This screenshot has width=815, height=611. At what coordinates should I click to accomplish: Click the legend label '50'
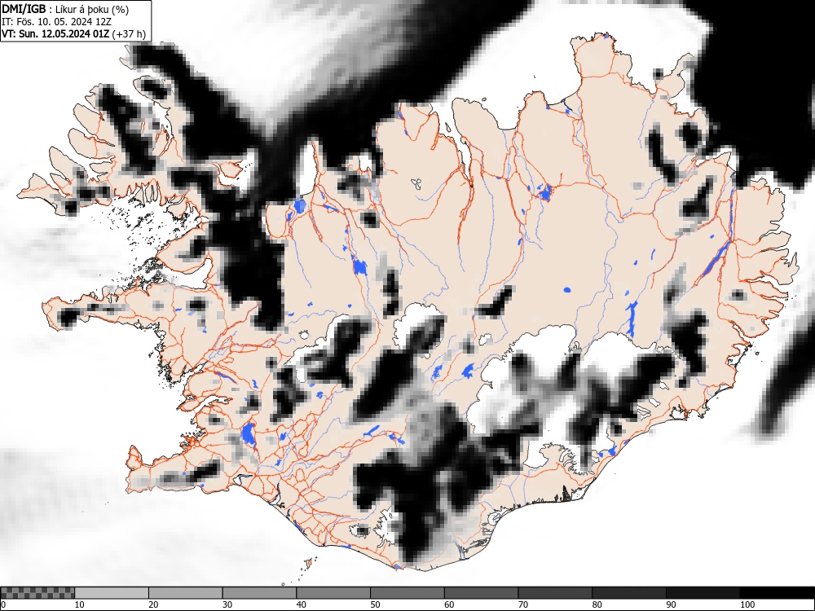(375, 604)
